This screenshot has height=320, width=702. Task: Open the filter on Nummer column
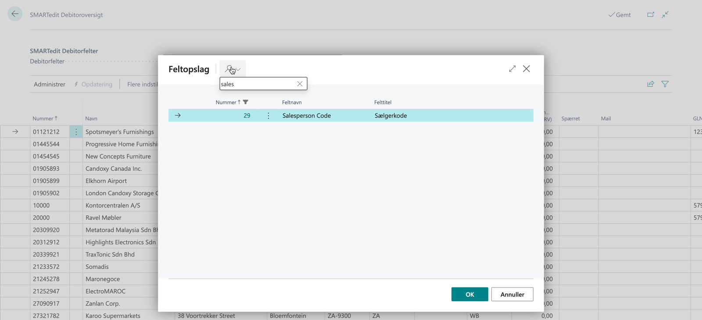(x=246, y=102)
